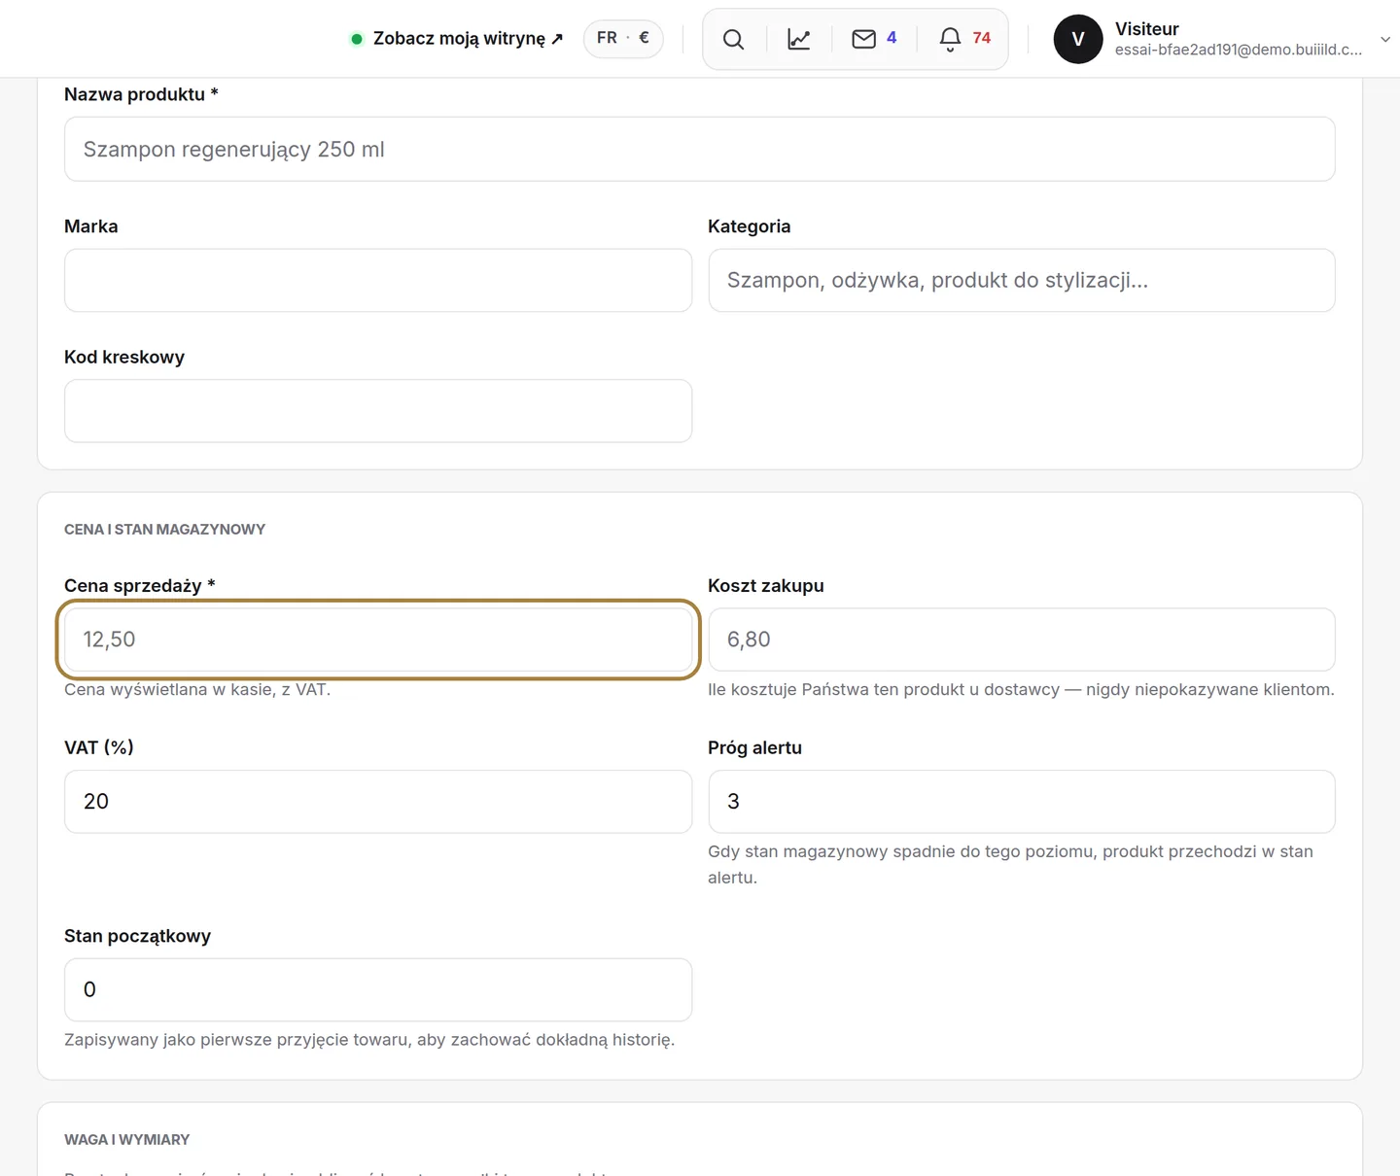Click the notifications count 74
The image size is (1400, 1176).
click(982, 38)
